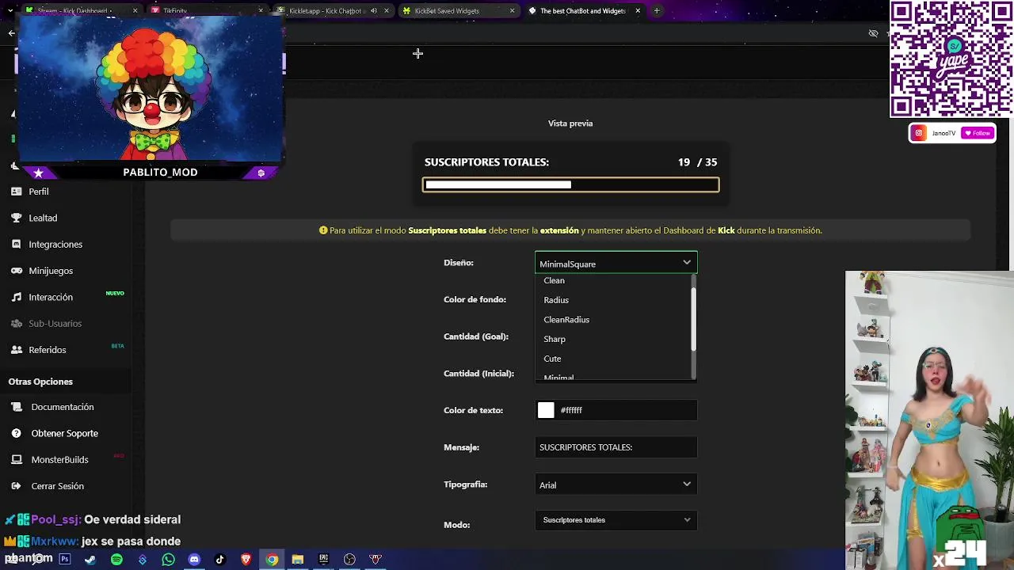Image resolution: width=1014 pixels, height=570 pixels.
Task: Toggle the crossed-eye visibility icon
Action: [873, 33]
